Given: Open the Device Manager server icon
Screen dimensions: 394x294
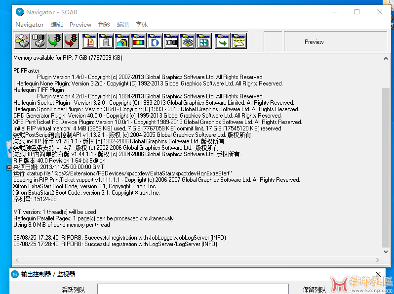Looking at the screenshot, I should pyautogui.click(x=106, y=41).
